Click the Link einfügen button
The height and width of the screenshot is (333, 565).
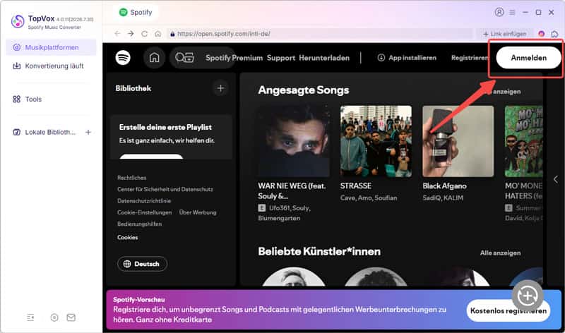pos(505,33)
